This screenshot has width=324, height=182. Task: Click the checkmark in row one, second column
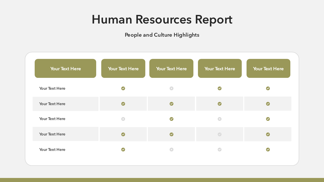pos(123,88)
